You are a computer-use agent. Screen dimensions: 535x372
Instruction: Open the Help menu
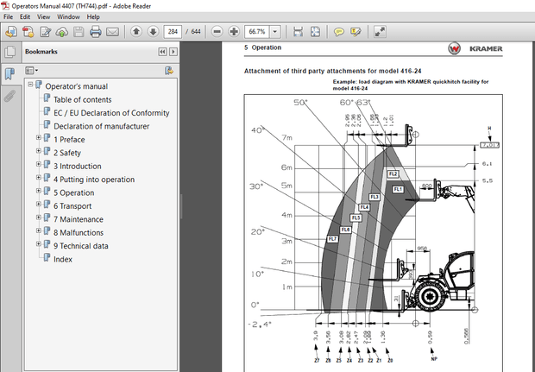tap(93, 16)
